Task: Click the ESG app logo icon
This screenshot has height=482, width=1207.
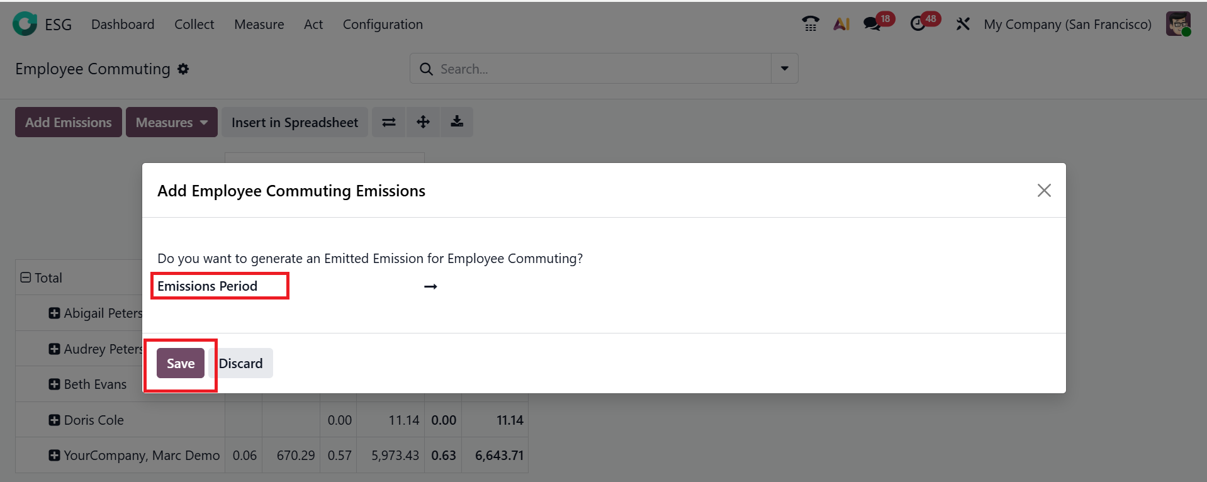Action: click(x=25, y=24)
